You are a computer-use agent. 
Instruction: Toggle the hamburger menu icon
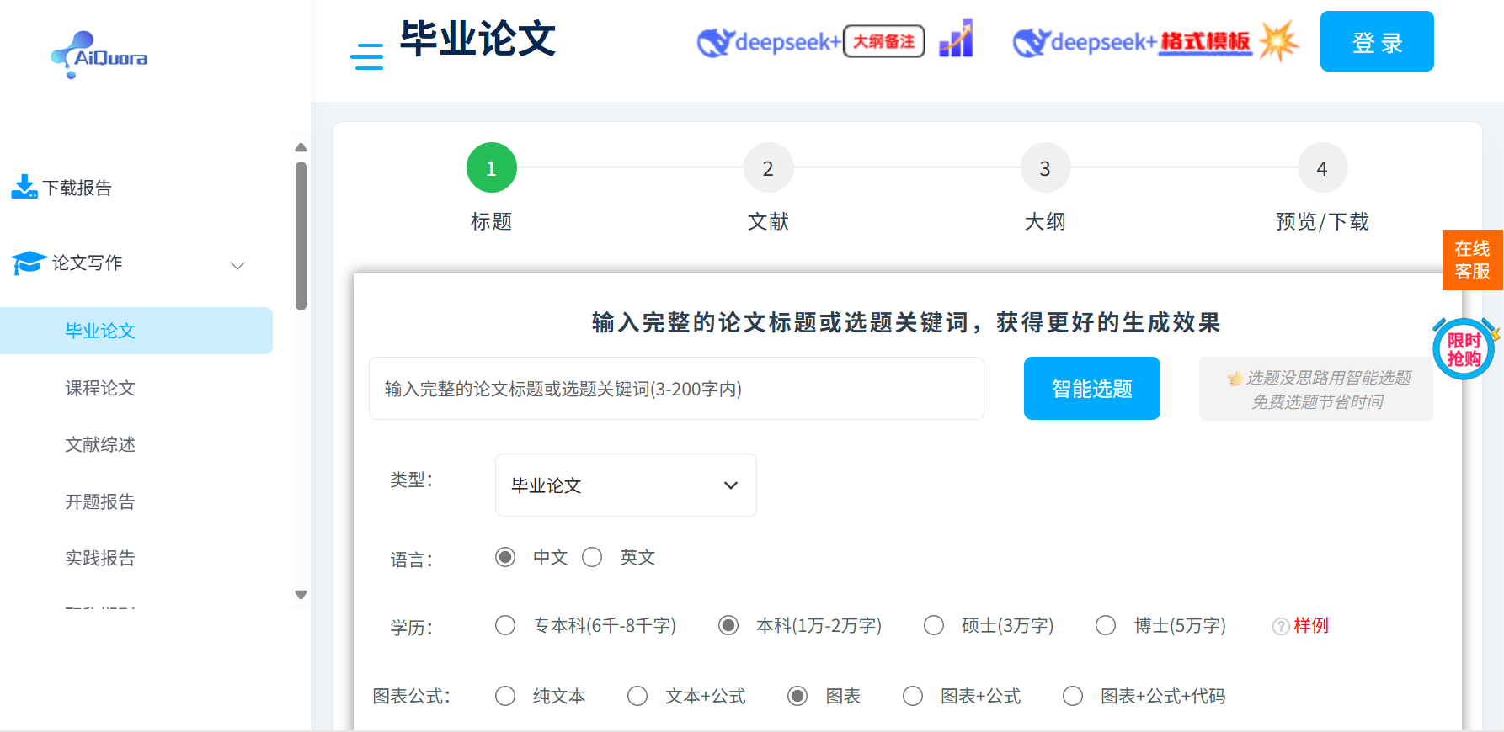pos(366,56)
